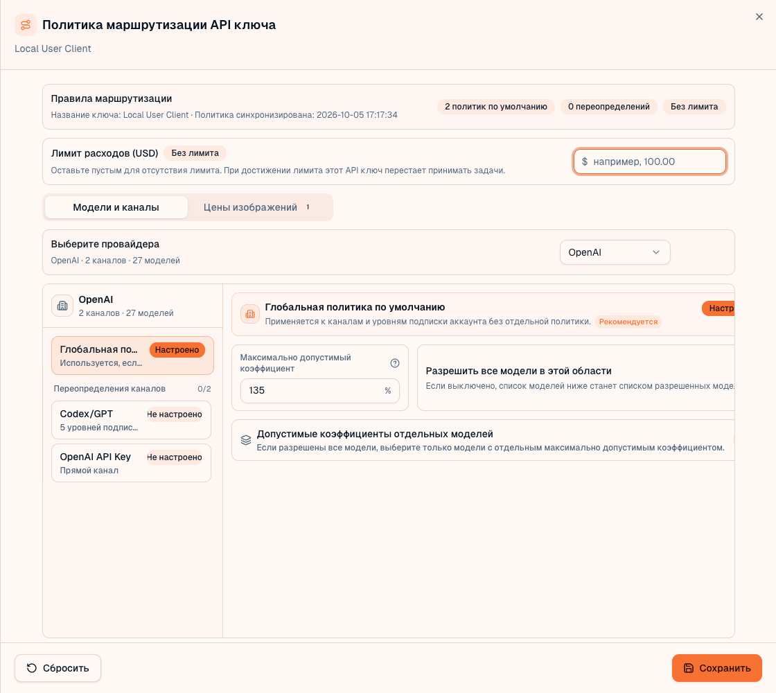Click the dollar sign in spending limit field
The width and height of the screenshot is (776, 693).
[585, 161]
